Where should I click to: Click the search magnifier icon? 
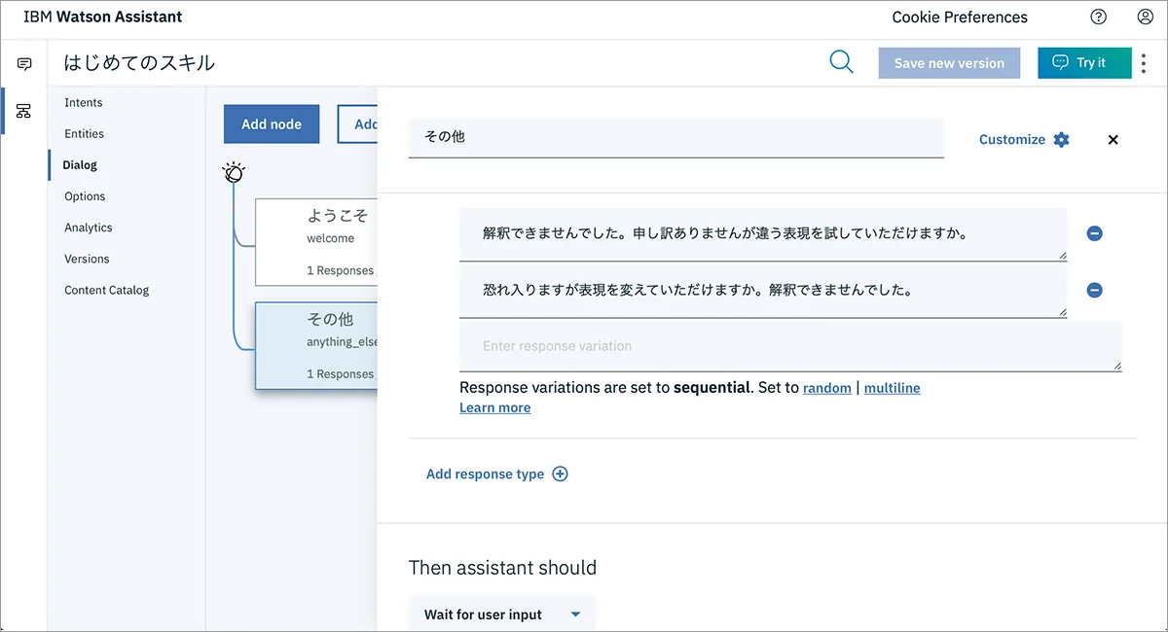[841, 62]
